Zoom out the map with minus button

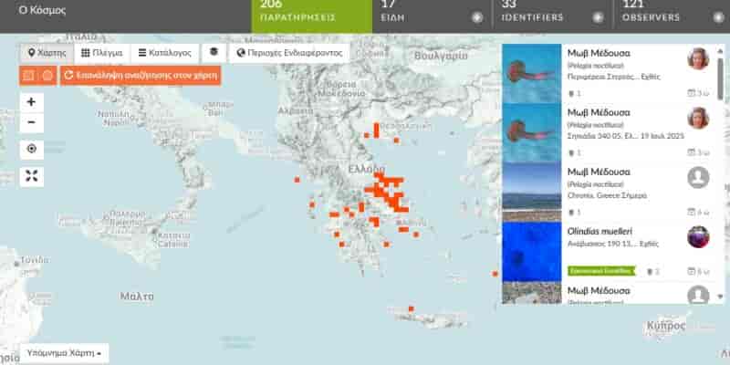pos(31,122)
